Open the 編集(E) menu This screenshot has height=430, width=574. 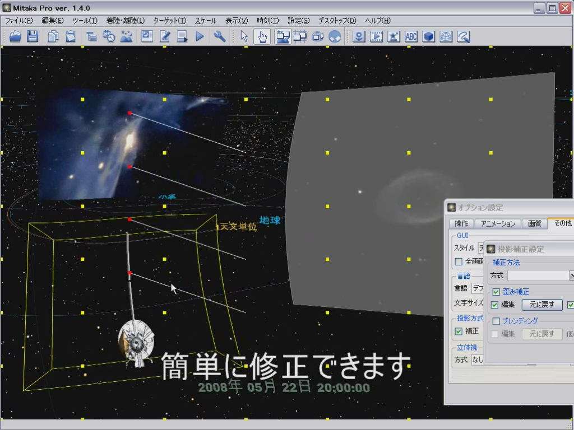53,21
